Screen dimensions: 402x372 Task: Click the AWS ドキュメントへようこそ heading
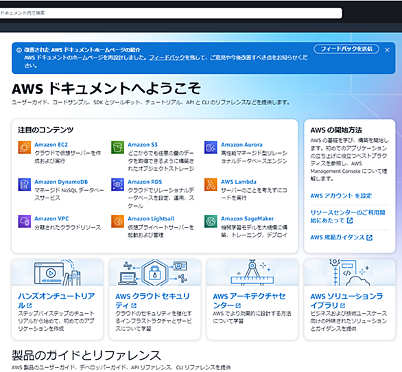[106, 89]
